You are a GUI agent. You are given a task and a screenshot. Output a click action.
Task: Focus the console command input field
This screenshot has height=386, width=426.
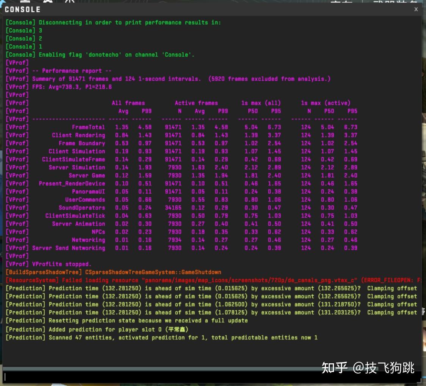pyautogui.click(x=212, y=377)
